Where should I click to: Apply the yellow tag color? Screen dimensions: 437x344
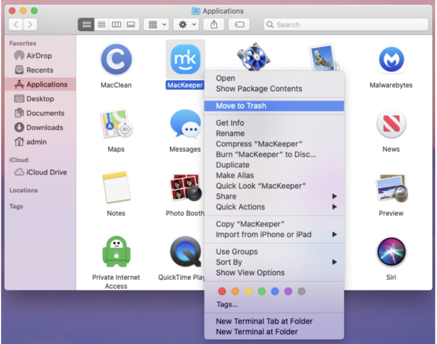(248, 292)
